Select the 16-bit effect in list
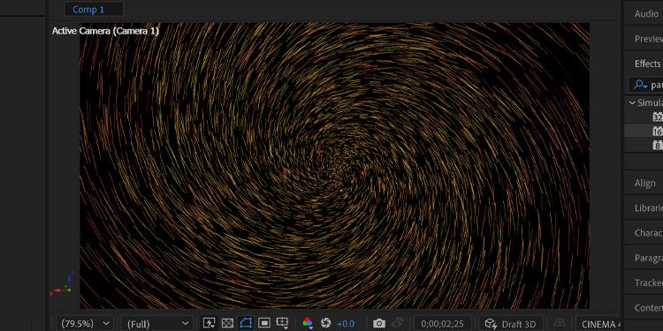Image resolution: width=663 pixels, height=331 pixels. click(x=657, y=132)
